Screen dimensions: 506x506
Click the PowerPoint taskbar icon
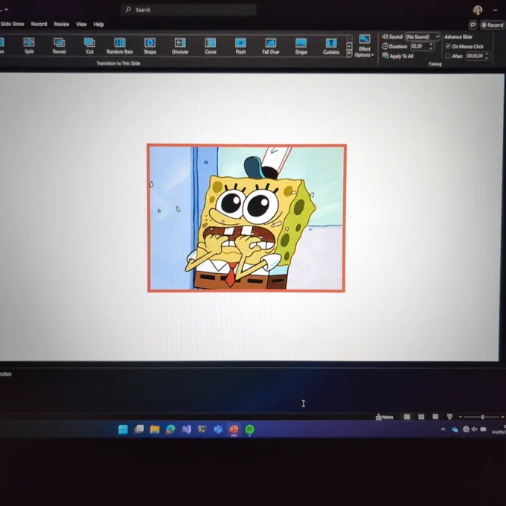[234, 429]
